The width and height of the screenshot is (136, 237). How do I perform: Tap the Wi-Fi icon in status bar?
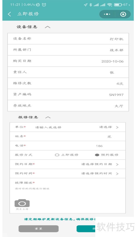pos(110,5)
